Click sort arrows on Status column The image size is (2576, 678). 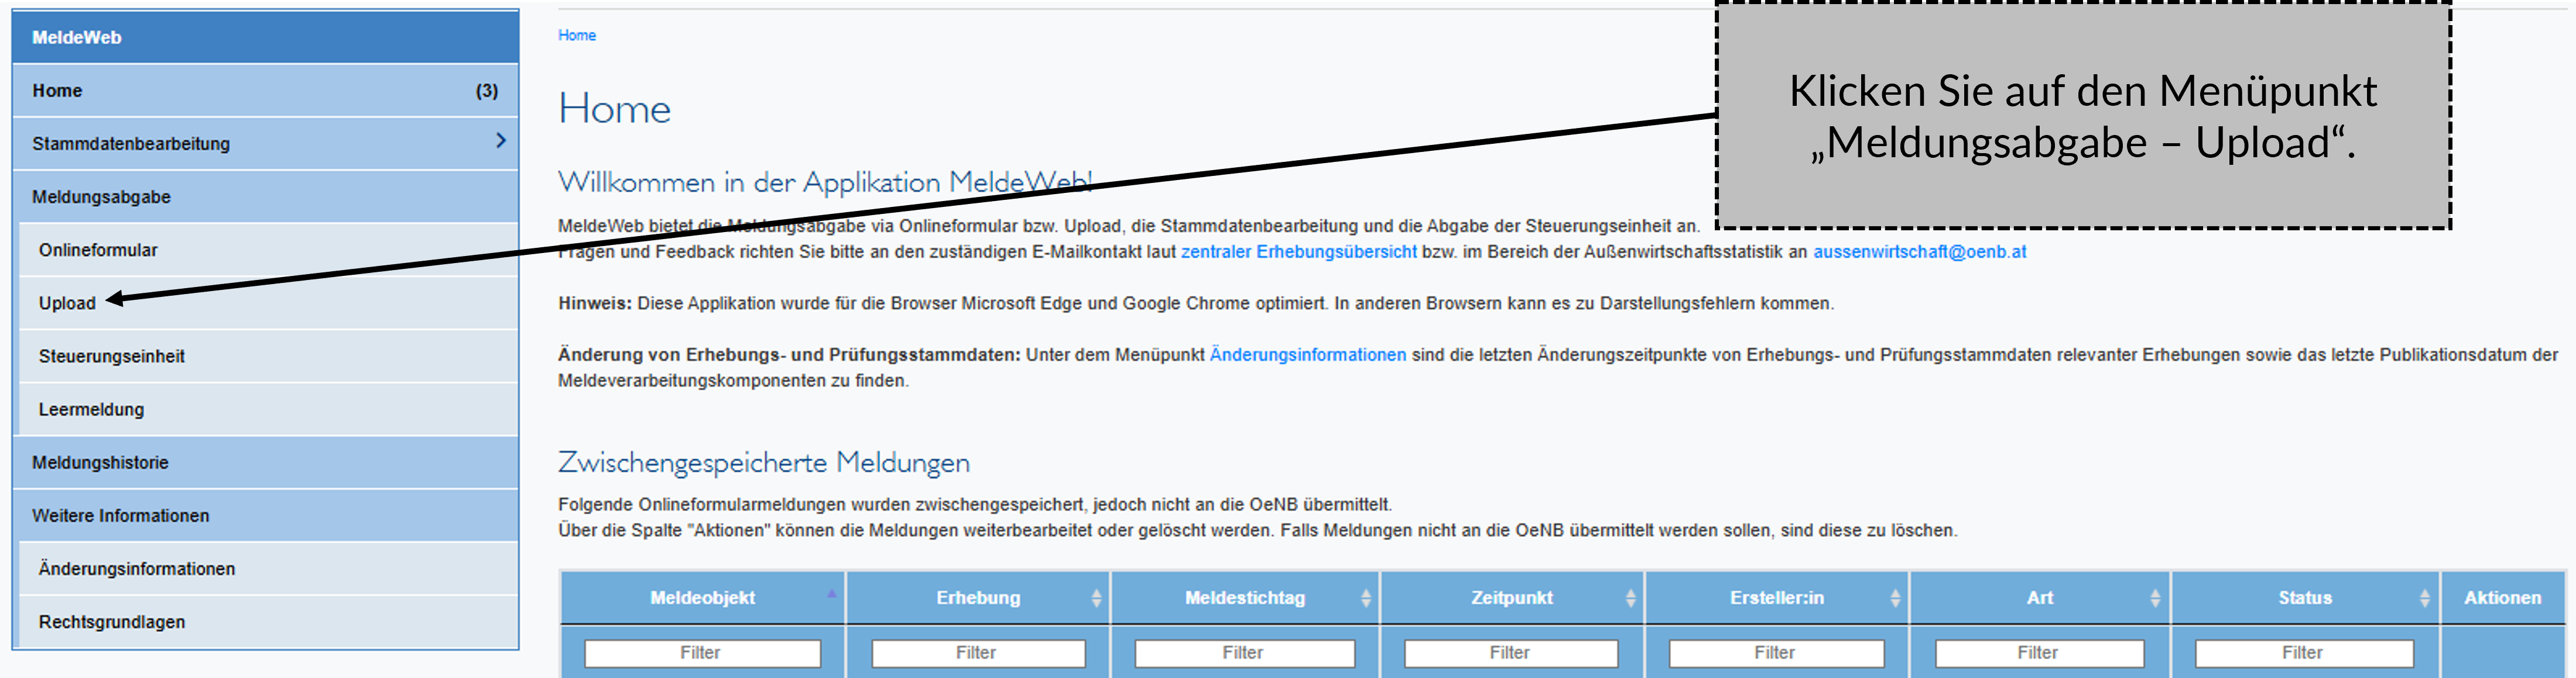[2424, 597]
